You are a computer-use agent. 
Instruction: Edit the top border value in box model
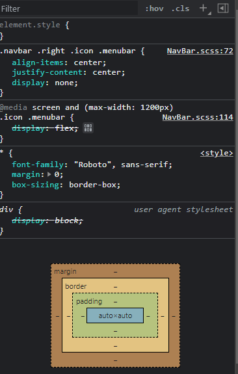tap(115, 287)
